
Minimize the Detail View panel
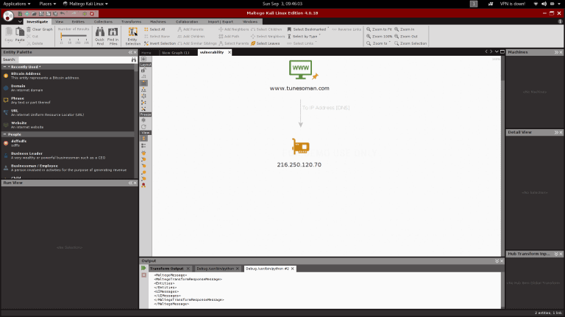[x=556, y=132]
